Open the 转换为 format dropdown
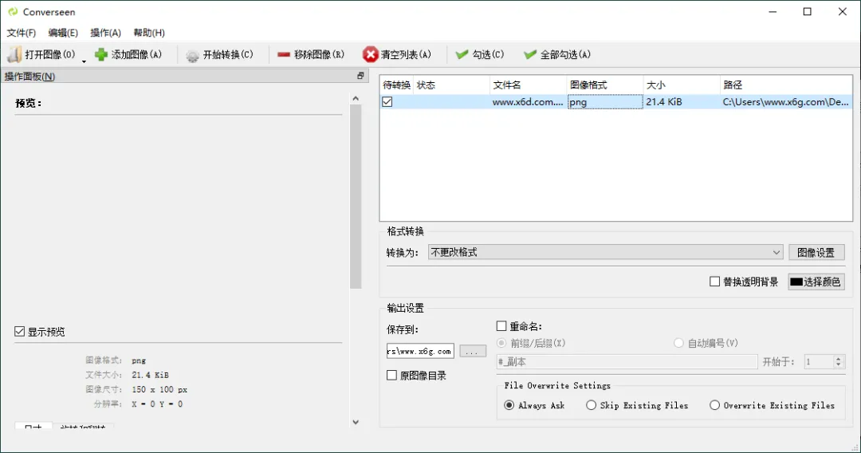The height and width of the screenshot is (453, 861). [606, 252]
